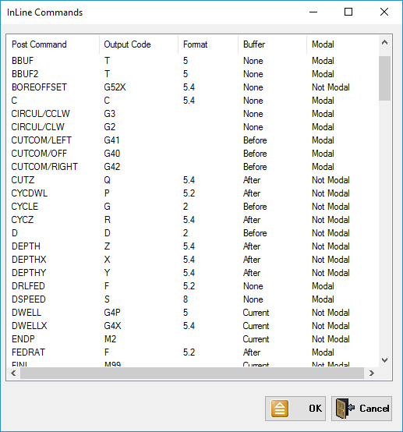Click the Modal column header

tap(342, 44)
